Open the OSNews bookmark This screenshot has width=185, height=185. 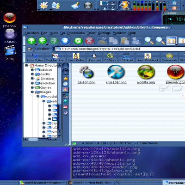point(110,57)
